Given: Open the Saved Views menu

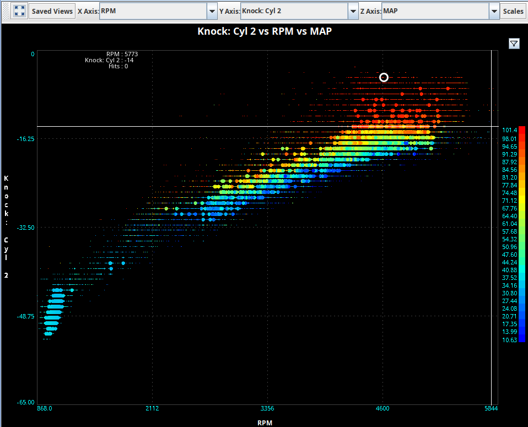Looking at the screenshot, I should (x=52, y=11).
